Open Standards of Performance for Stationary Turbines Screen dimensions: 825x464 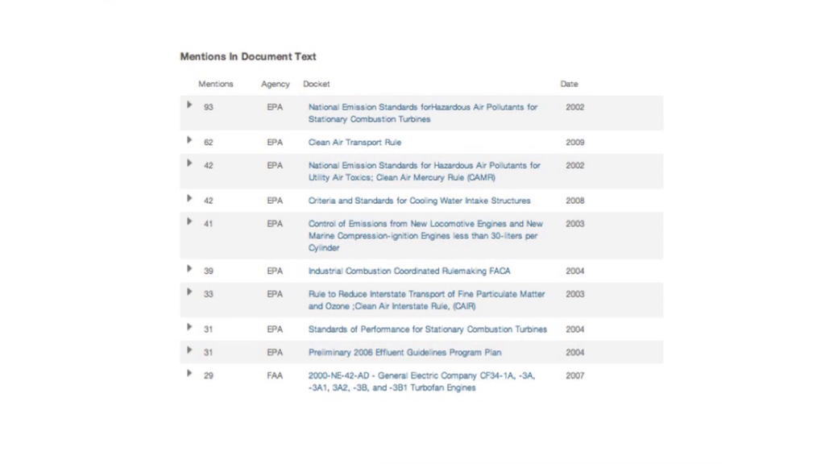(428, 329)
